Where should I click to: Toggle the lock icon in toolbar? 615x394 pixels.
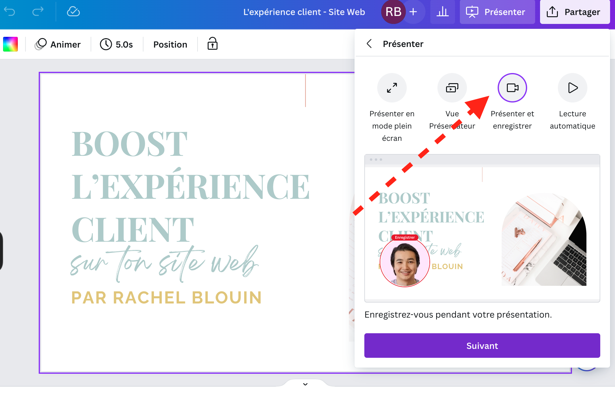pyautogui.click(x=212, y=44)
